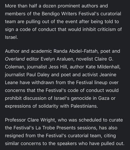
Task: Click the word withdrawn
Action: click(x=43, y=82)
